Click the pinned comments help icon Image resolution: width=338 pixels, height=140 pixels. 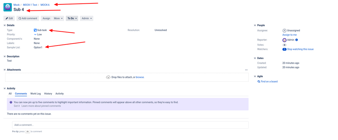coord(11,102)
